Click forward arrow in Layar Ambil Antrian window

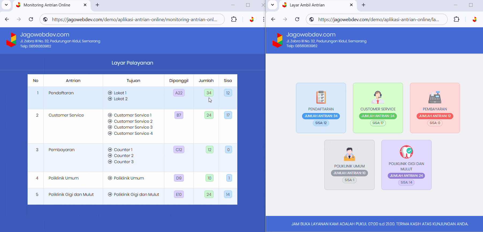click(x=285, y=19)
